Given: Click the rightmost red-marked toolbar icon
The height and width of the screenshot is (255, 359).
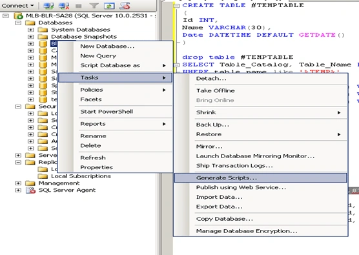Looking at the screenshot, I should point(125,6).
